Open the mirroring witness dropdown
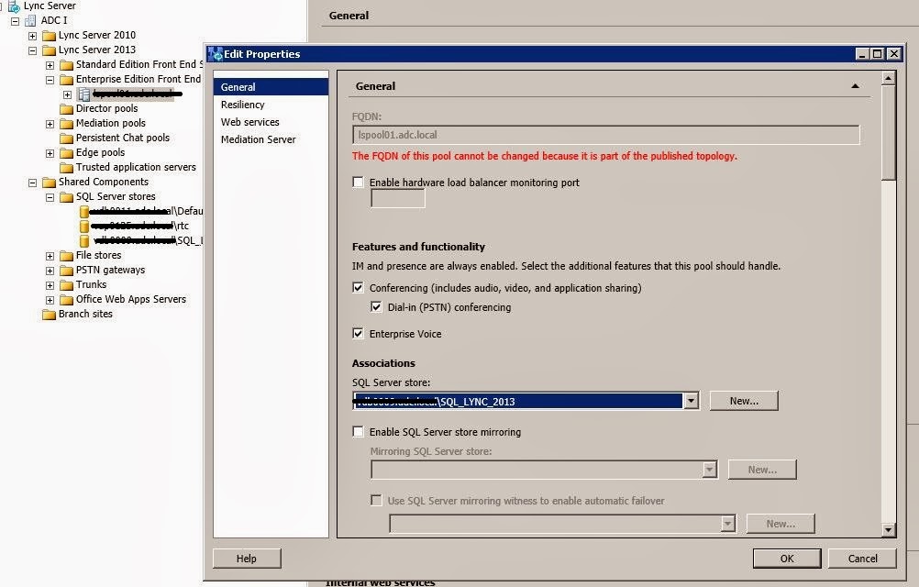Image resolution: width=919 pixels, height=587 pixels. (x=728, y=524)
